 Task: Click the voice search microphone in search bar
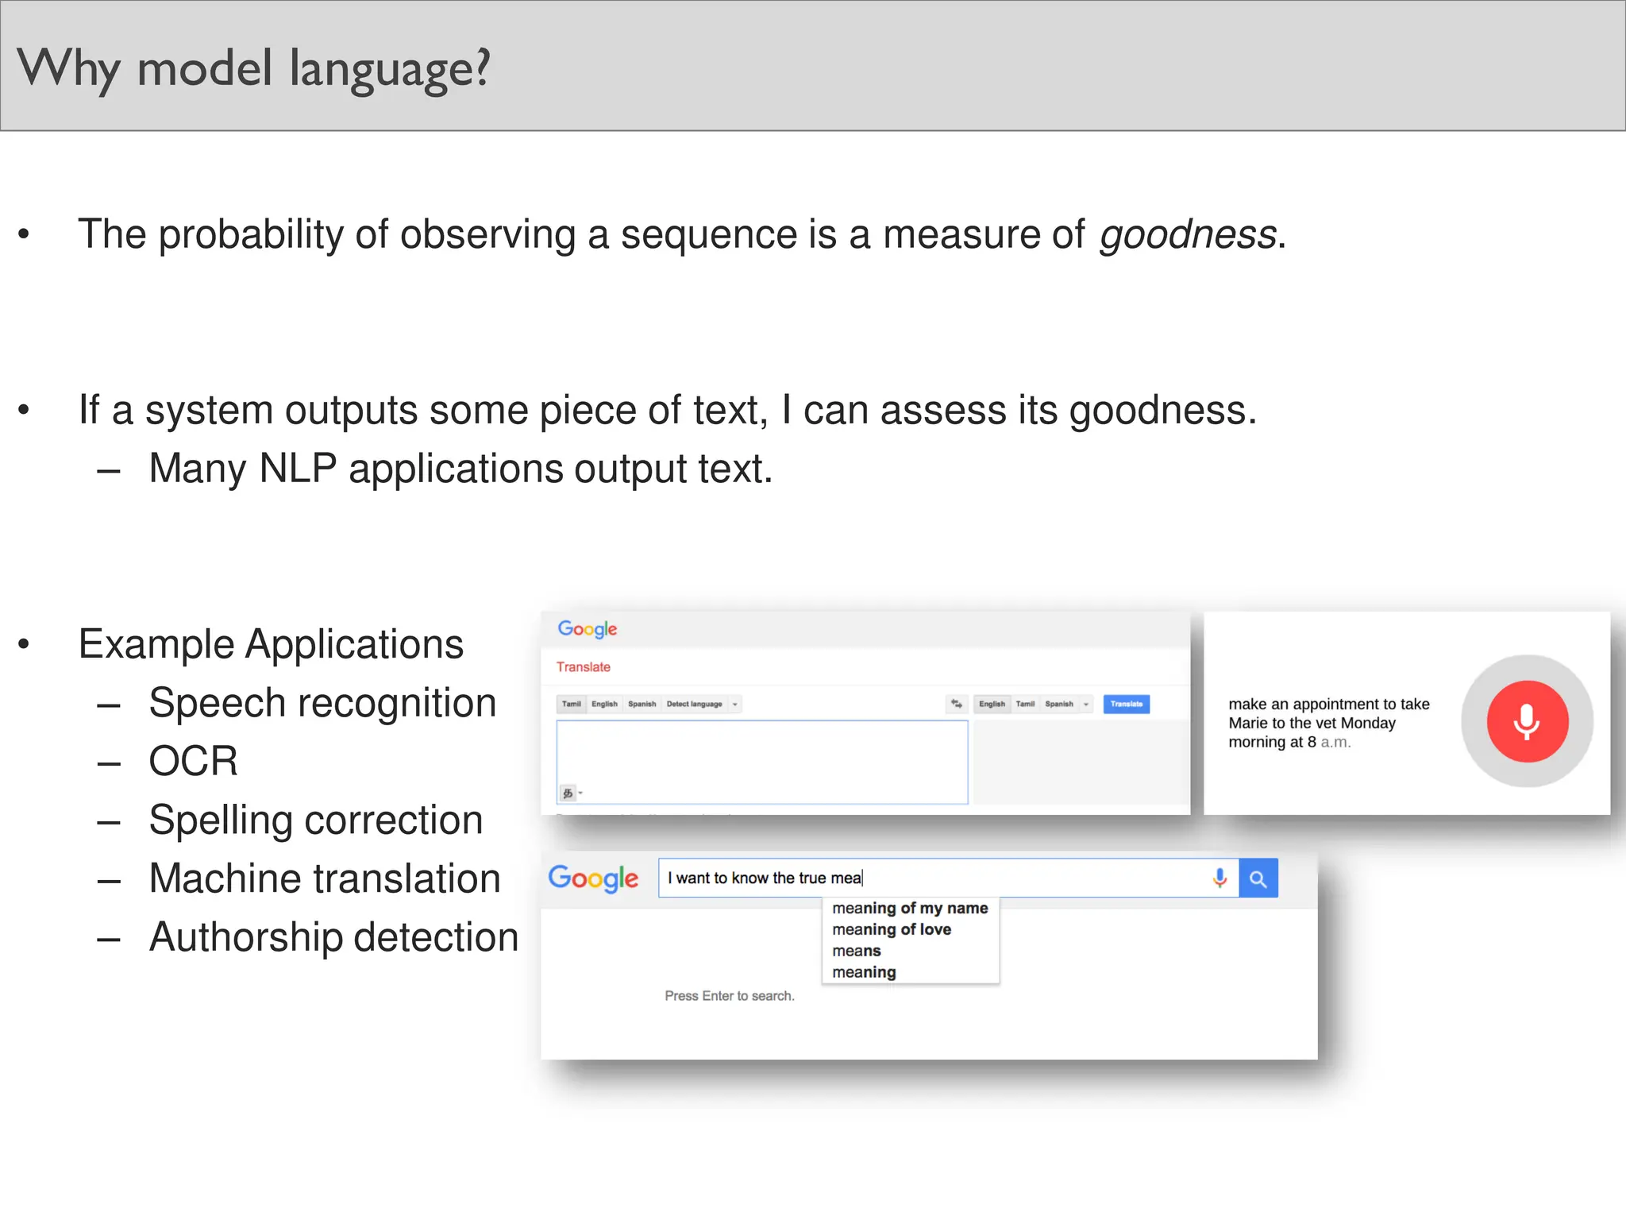point(1220,878)
